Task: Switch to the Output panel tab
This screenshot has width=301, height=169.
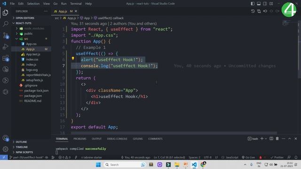Action: (x=96, y=139)
